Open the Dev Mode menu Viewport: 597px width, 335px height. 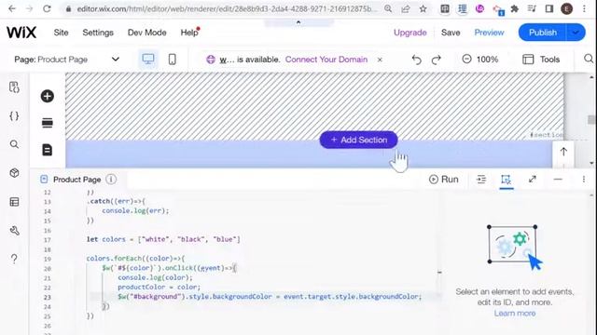[x=147, y=33]
